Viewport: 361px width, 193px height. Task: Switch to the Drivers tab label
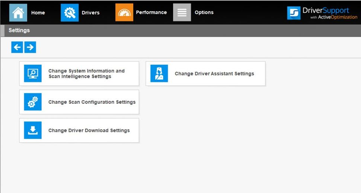pos(90,13)
